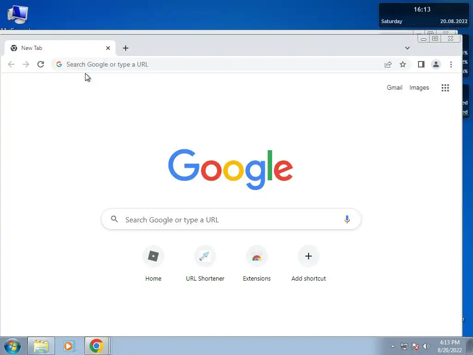Open the Chrome three-dot menu
Screen dimensions: 473x355
pyautogui.click(x=451, y=64)
